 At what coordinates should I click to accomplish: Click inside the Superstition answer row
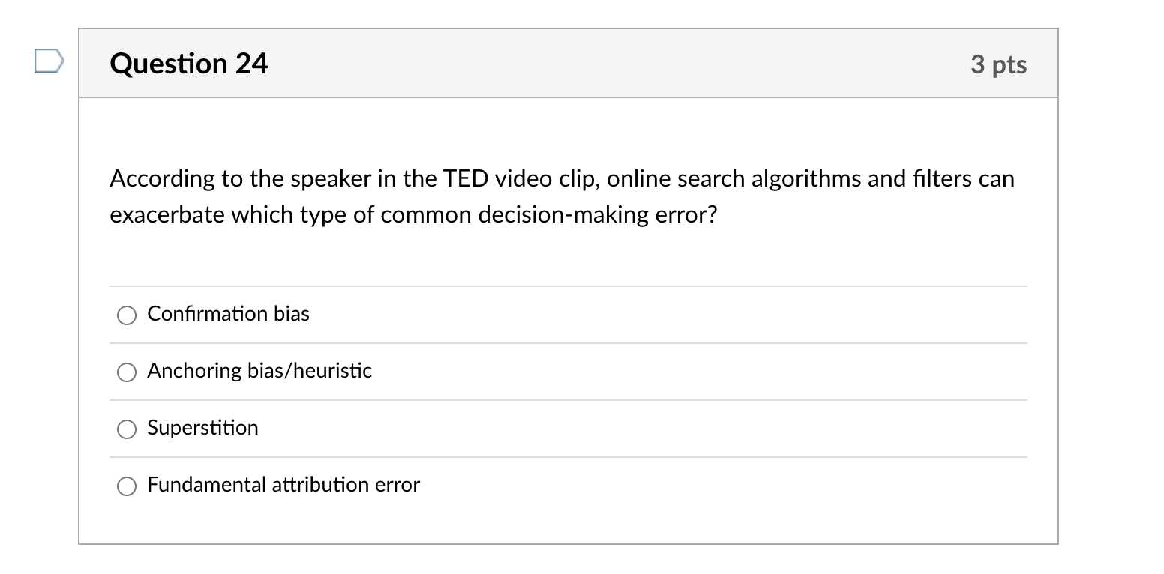(x=525, y=429)
